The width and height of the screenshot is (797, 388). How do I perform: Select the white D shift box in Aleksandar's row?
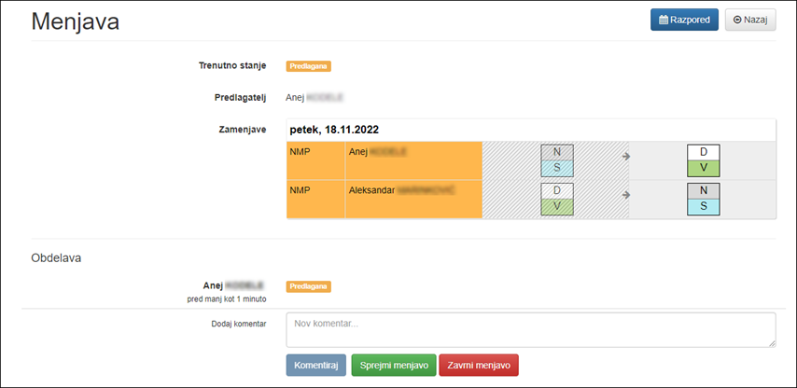[556, 190]
